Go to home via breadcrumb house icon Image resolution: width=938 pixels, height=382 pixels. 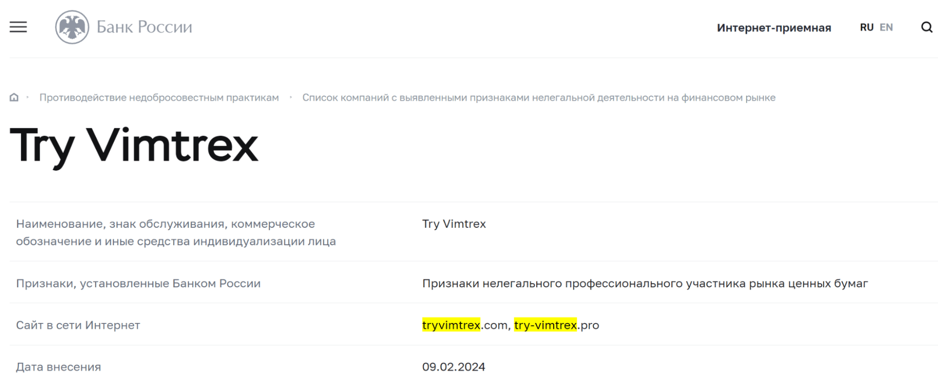14,97
